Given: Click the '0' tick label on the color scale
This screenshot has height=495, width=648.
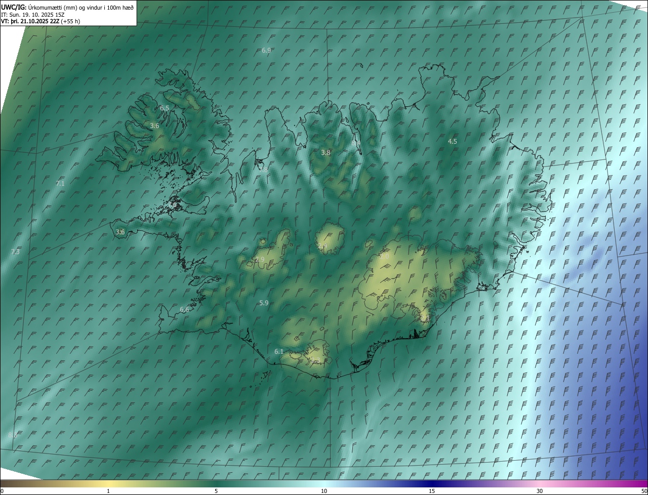Looking at the screenshot, I should (x=2, y=491).
